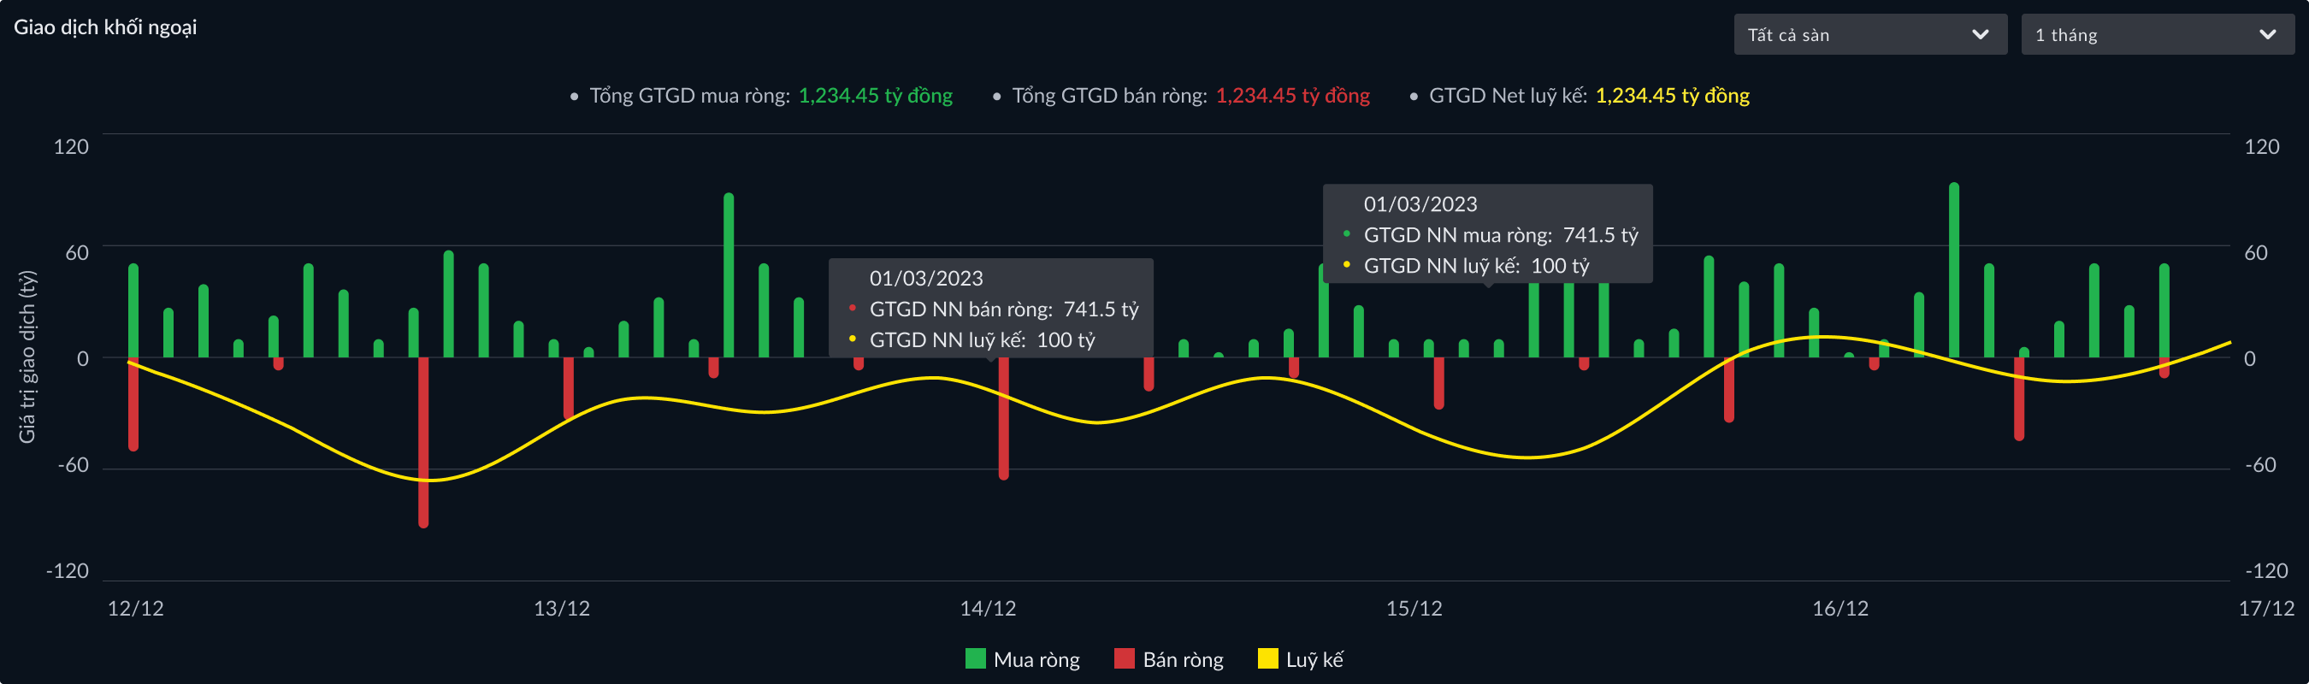Open the 'Tất cả sàn' exchange dropdown

[1869, 35]
